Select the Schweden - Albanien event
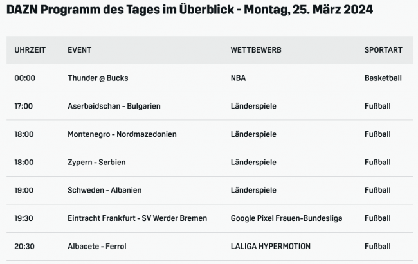Screen dimensions: 418x264 coord(105,190)
